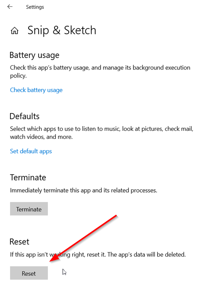
Task: Click the 'watch videos, and more.' line
Action: (41, 137)
